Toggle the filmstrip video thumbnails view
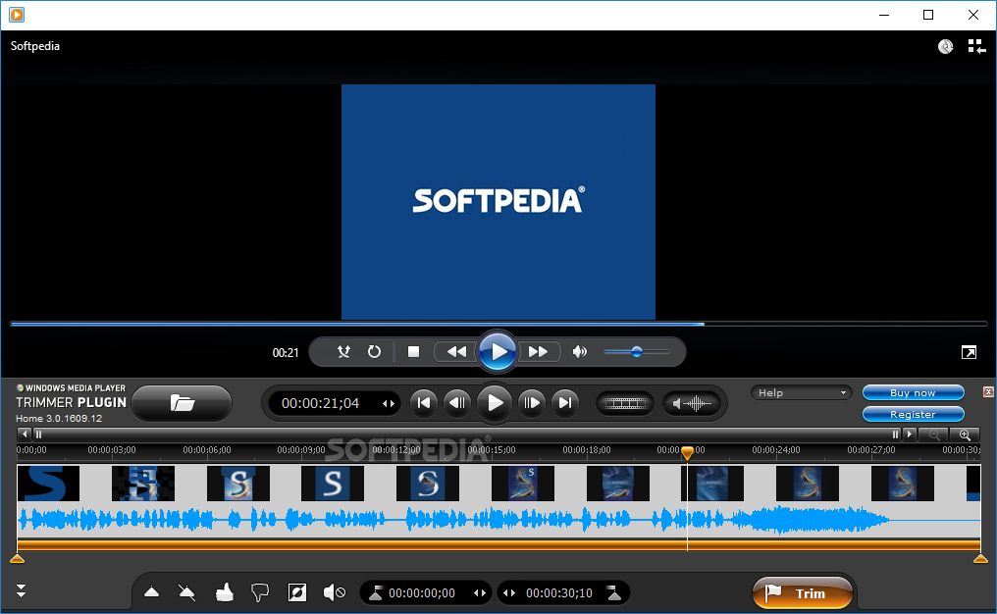Viewport: 997px width, 614px height. pos(624,403)
